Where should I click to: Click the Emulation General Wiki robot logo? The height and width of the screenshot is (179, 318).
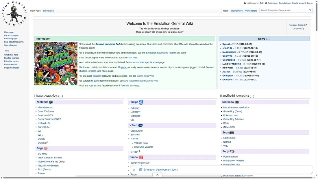14,14
